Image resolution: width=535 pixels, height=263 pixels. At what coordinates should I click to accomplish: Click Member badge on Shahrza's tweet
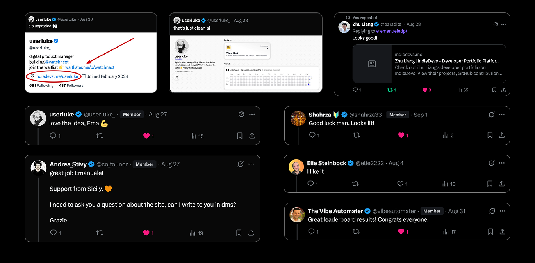(x=398, y=115)
